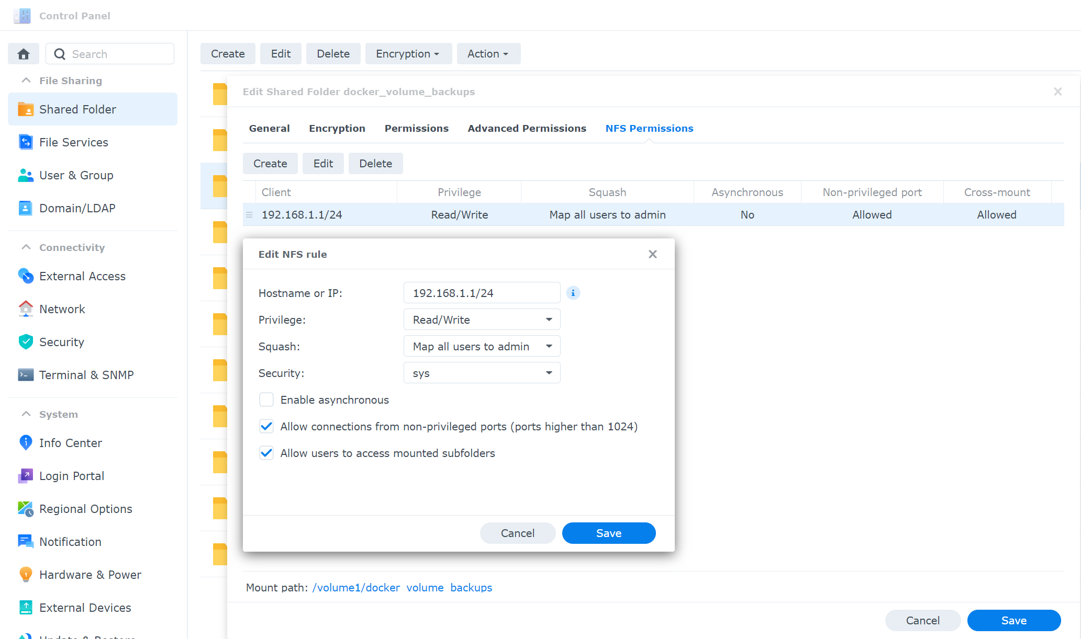Click the home icon in sidebar

coord(24,54)
